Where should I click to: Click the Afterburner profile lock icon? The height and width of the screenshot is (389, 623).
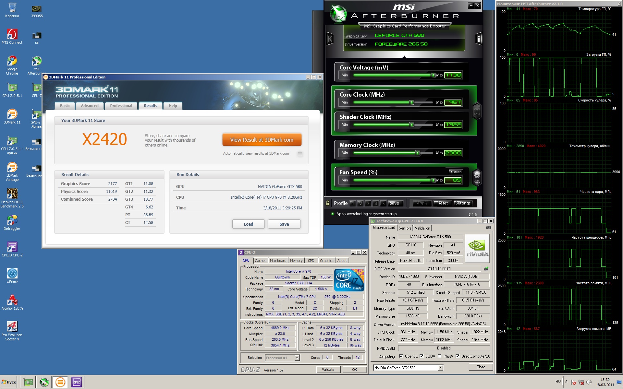pos(328,203)
